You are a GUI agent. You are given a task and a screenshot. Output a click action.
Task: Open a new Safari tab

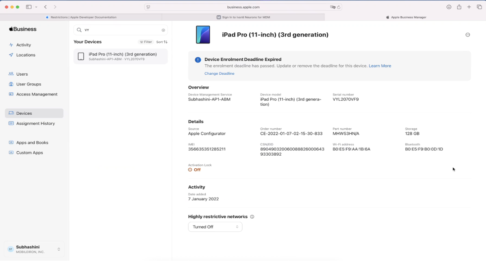(469, 7)
